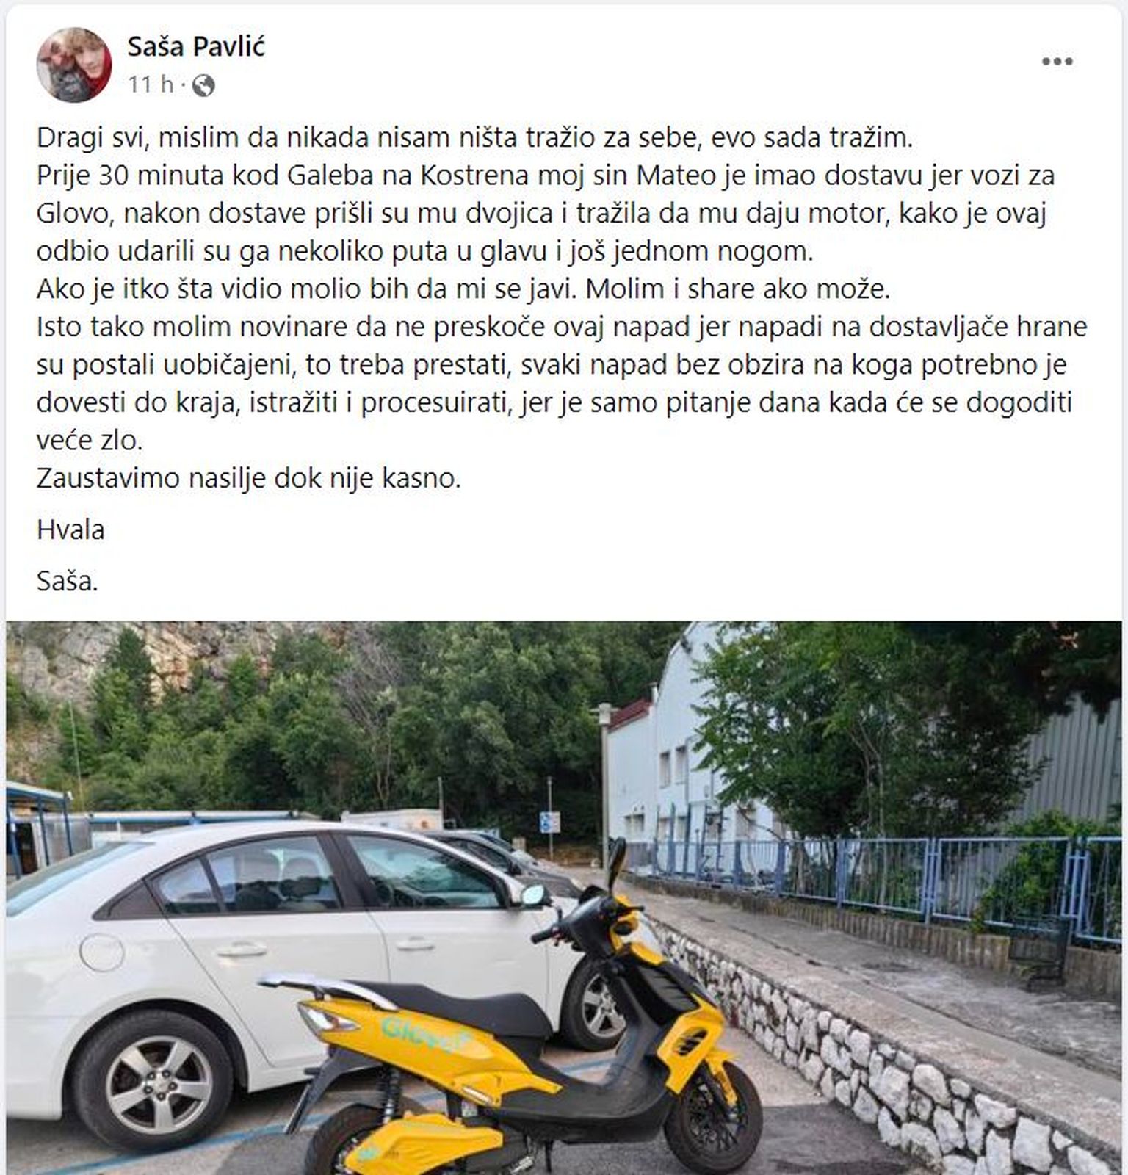The width and height of the screenshot is (1128, 1175).
Task: Select the "Dragi svi, mislim" opening line
Action: pos(474,137)
